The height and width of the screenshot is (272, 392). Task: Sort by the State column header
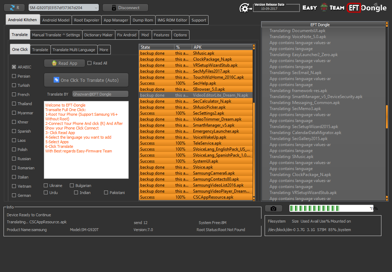pos(157,47)
